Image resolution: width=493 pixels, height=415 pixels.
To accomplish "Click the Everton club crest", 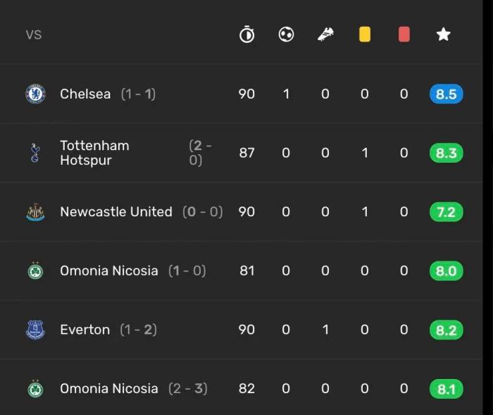I will click(x=35, y=330).
